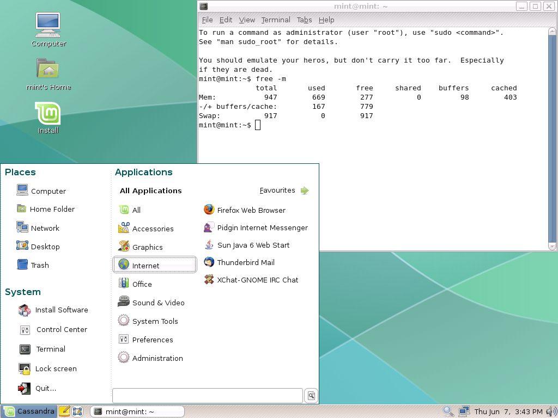Launch Sun Java 6 Web Start
Image resolution: width=558 pixels, height=418 pixels.
[x=253, y=245]
